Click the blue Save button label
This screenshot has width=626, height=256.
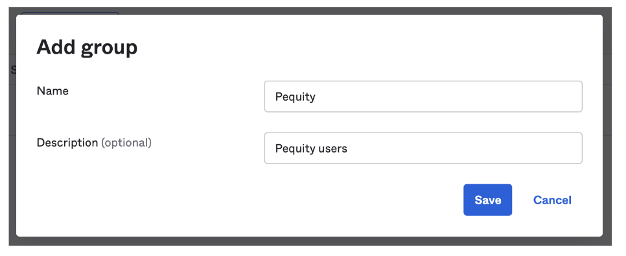pos(487,200)
